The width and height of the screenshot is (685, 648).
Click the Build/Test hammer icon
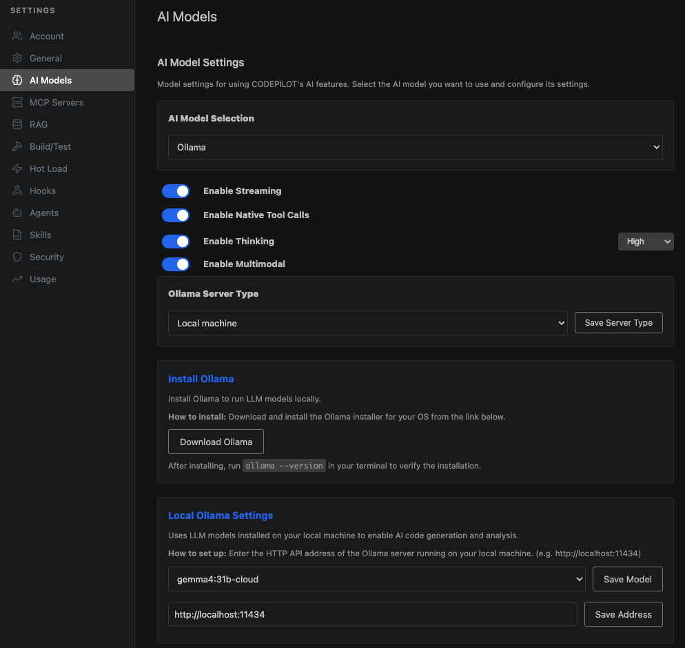point(17,146)
